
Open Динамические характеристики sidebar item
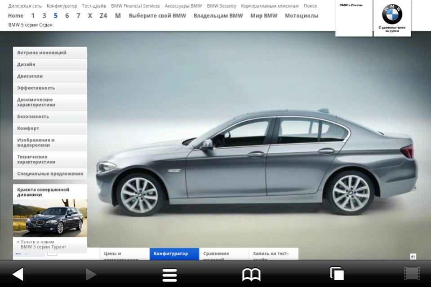[x=50, y=102]
